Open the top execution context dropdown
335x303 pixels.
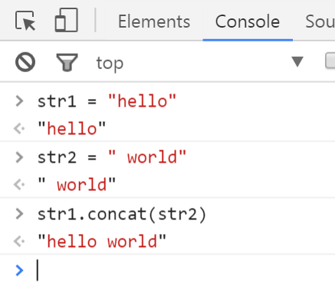click(199, 62)
